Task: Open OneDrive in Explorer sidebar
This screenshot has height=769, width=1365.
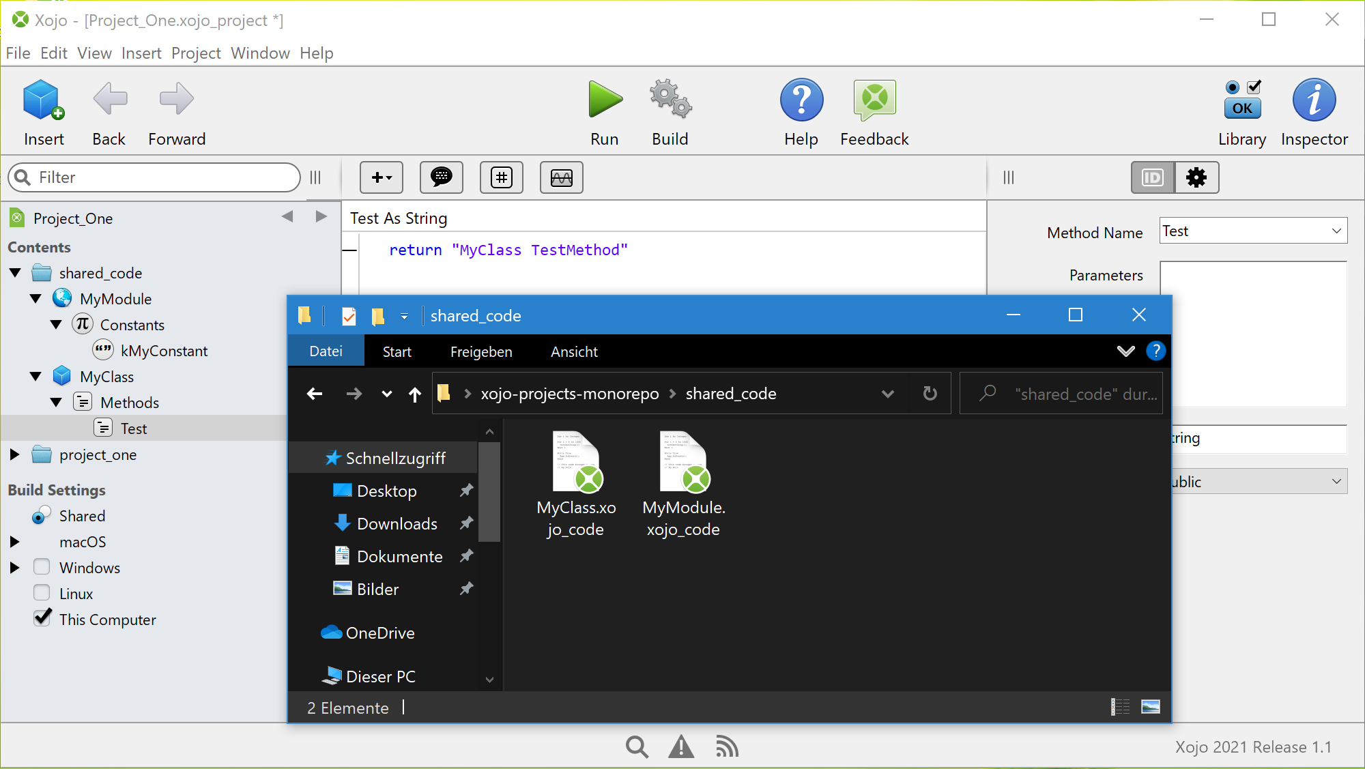Action: point(379,633)
